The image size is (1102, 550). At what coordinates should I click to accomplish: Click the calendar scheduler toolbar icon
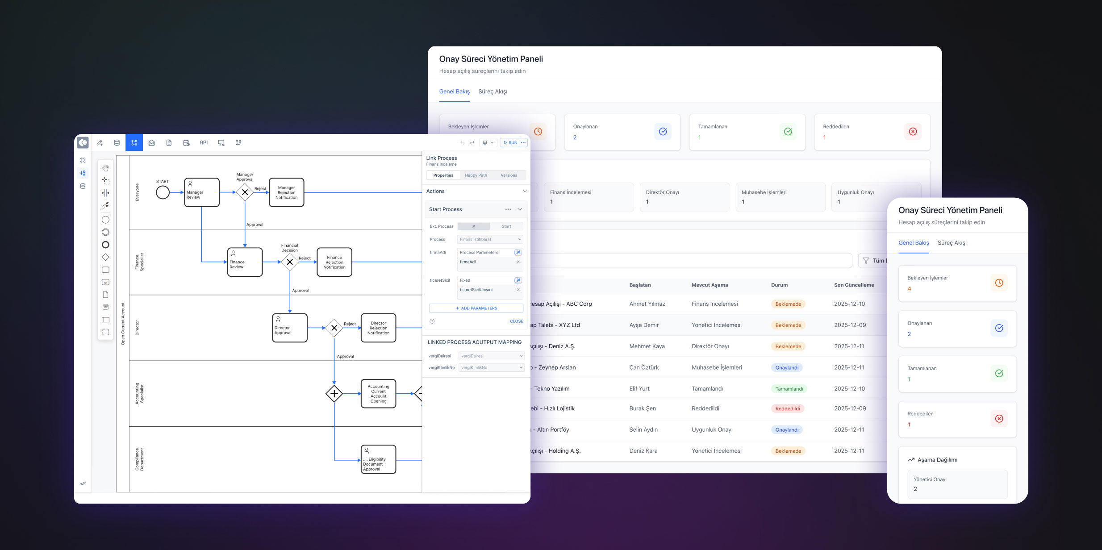[186, 143]
